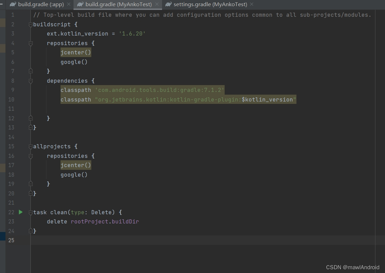Click fold end marker on line 20

pyautogui.click(x=30, y=193)
